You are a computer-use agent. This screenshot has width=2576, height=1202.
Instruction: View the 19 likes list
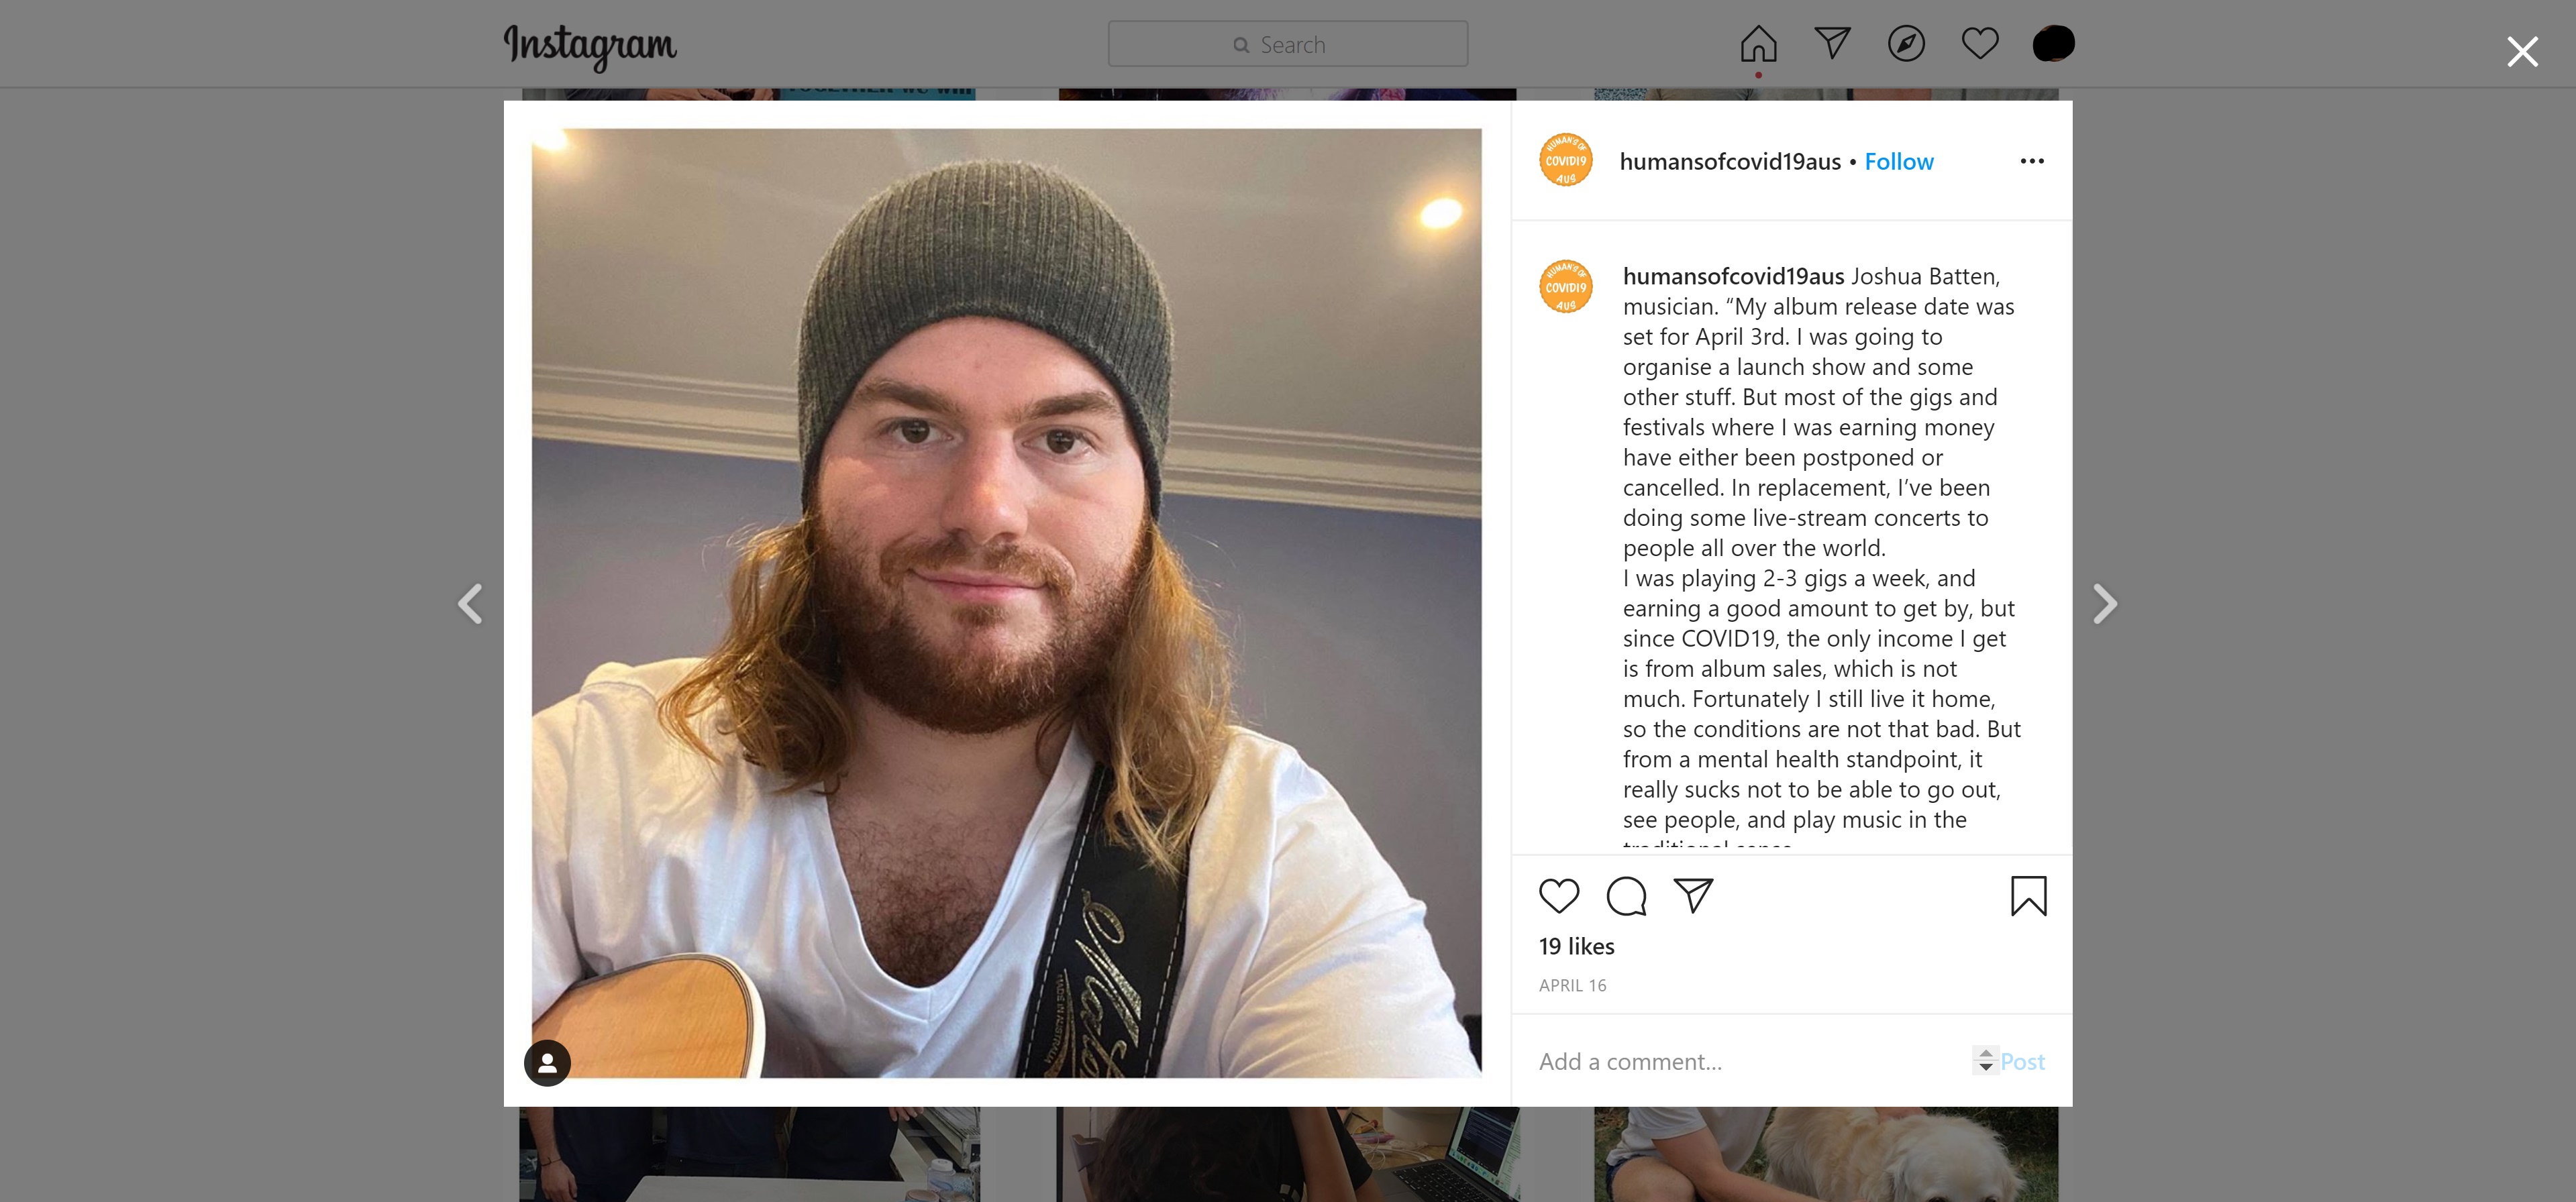1576,946
